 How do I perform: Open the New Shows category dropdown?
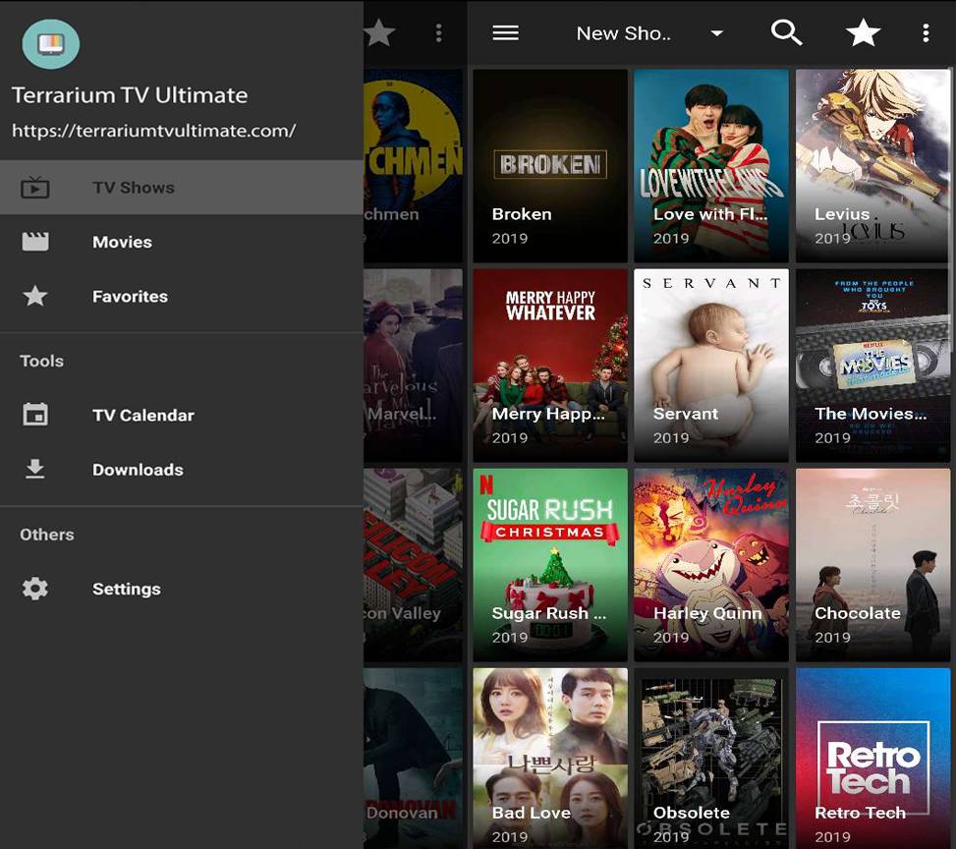pos(649,33)
